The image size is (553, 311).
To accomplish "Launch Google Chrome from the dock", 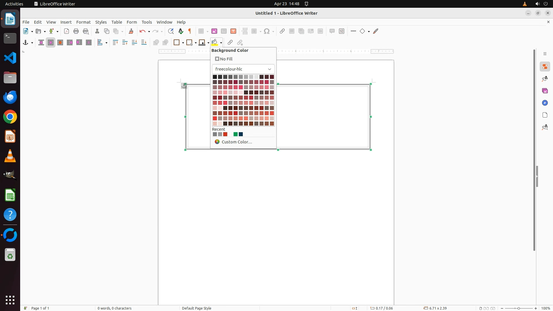I will [x=10, y=117].
